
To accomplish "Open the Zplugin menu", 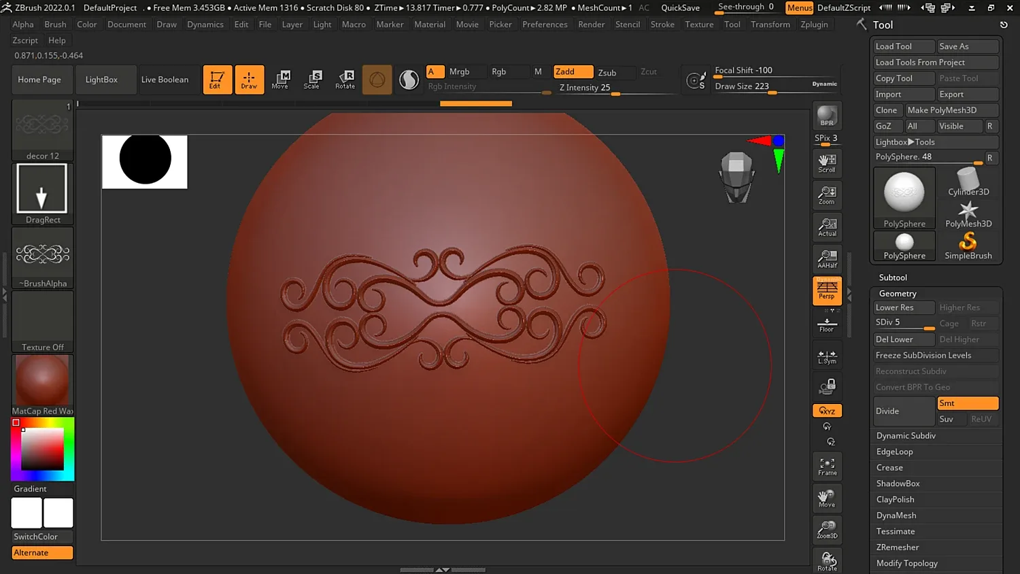I will point(814,24).
